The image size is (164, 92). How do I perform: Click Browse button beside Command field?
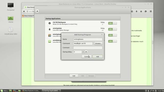click(98, 43)
